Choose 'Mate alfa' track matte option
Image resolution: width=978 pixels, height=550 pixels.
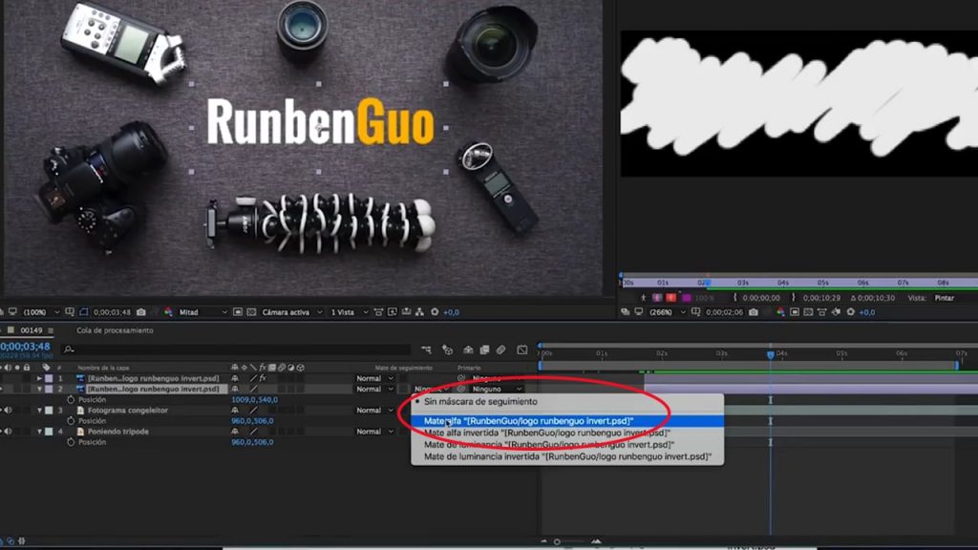tap(567, 421)
